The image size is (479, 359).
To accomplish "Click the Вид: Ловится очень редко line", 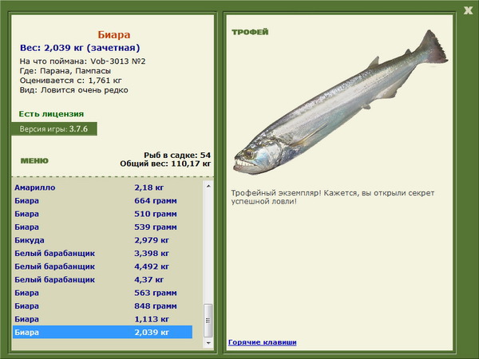I will click(73, 90).
